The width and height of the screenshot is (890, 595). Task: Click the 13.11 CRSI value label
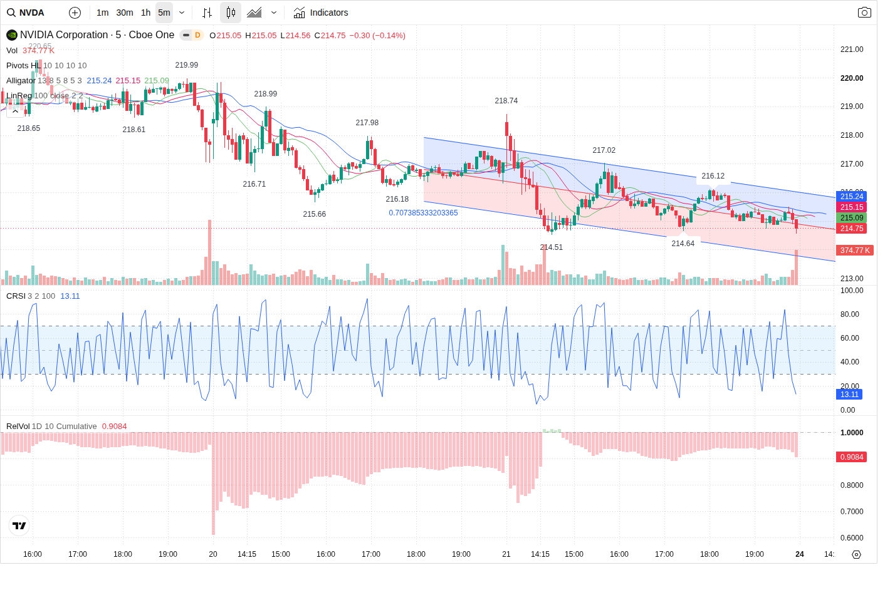(849, 395)
